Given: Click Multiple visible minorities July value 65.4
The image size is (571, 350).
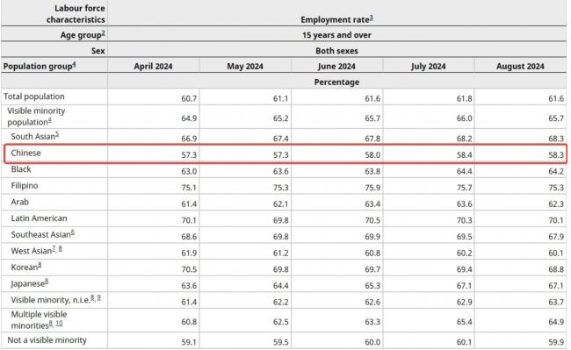Looking at the screenshot, I should [465, 322].
